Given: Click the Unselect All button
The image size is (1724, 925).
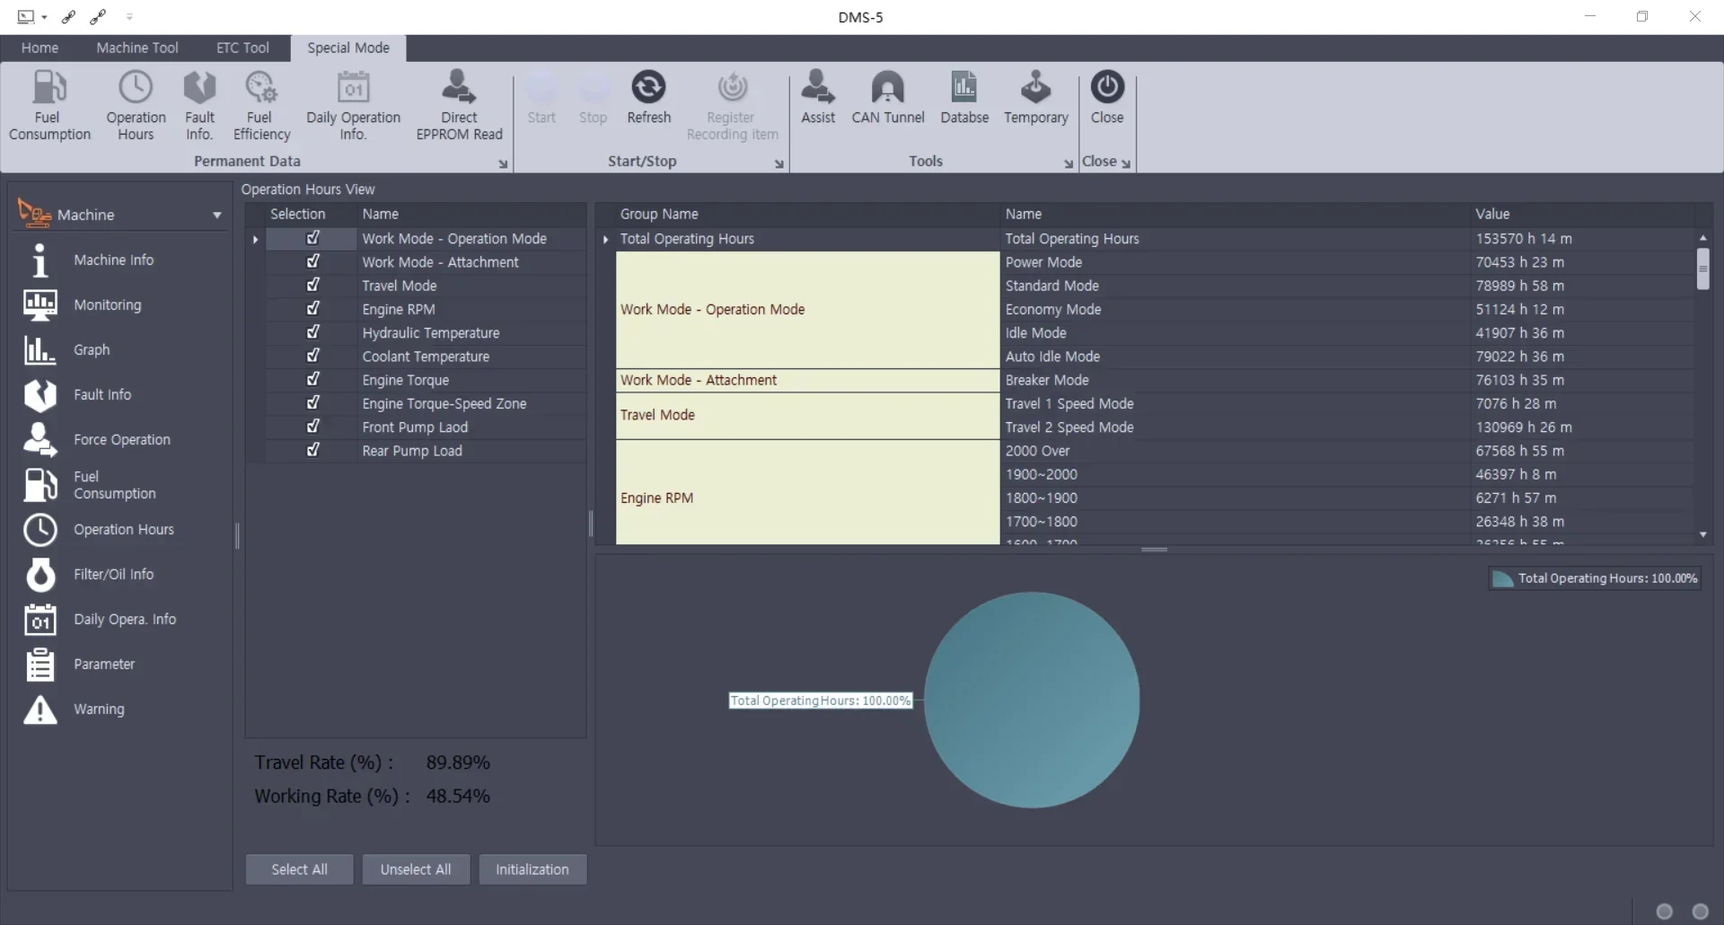Looking at the screenshot, I should (x=416, y=869).
